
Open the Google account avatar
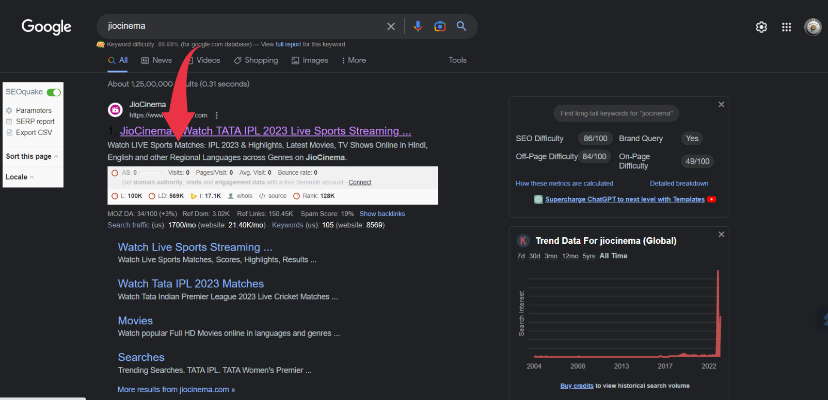point(813,27)
